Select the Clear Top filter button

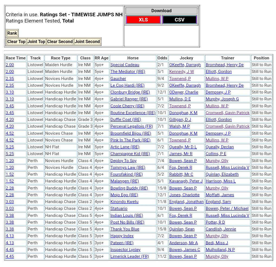pos(16,41)
